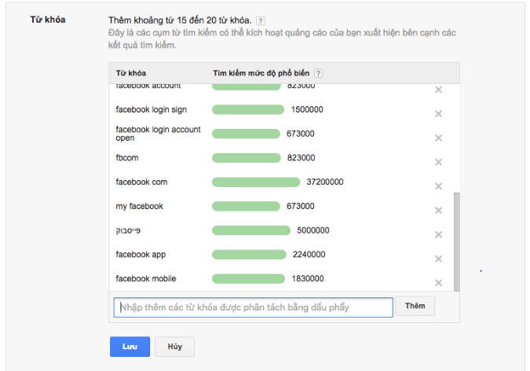Select the 'Từ khóa' column header
The width and height of the screenshot is (530, 371).
point(131,73)
